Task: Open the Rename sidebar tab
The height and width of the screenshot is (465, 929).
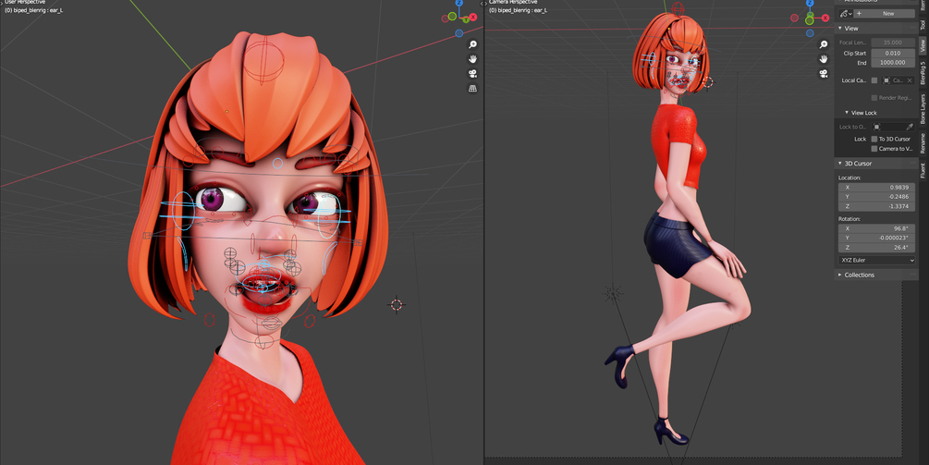Action: [x=923, y=144]
